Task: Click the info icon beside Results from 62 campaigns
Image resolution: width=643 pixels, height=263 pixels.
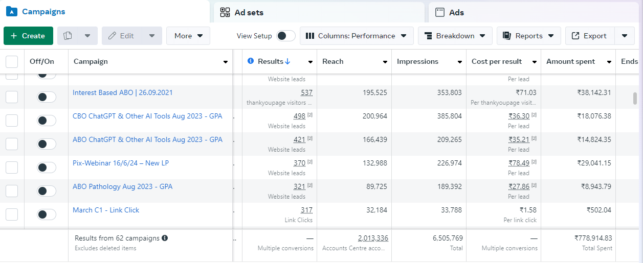Action: pos(165,238)
